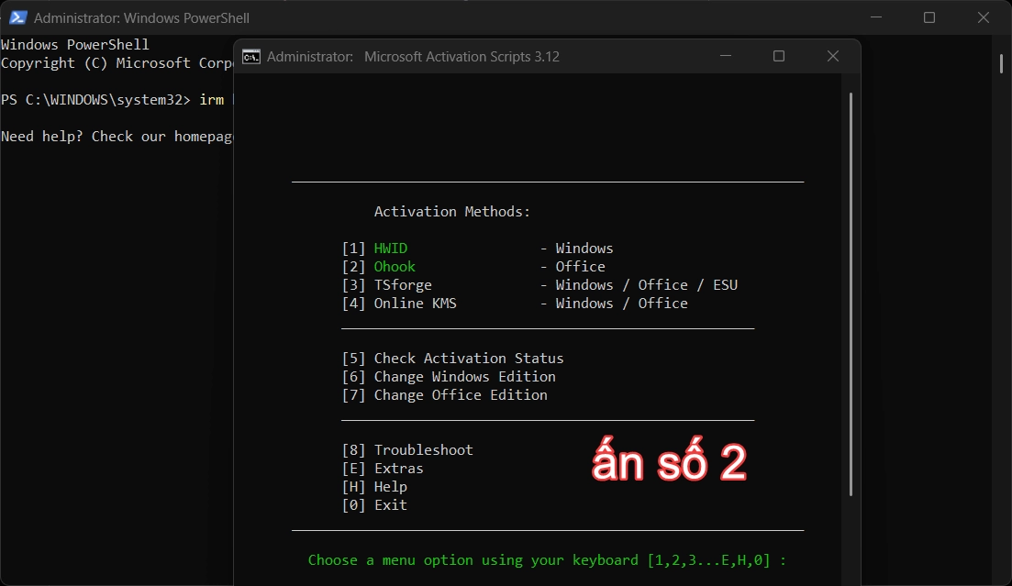The image size is (1012, 586).
Task: Click the Troubleshoot menu line
Action: click(x=407, y=450)
